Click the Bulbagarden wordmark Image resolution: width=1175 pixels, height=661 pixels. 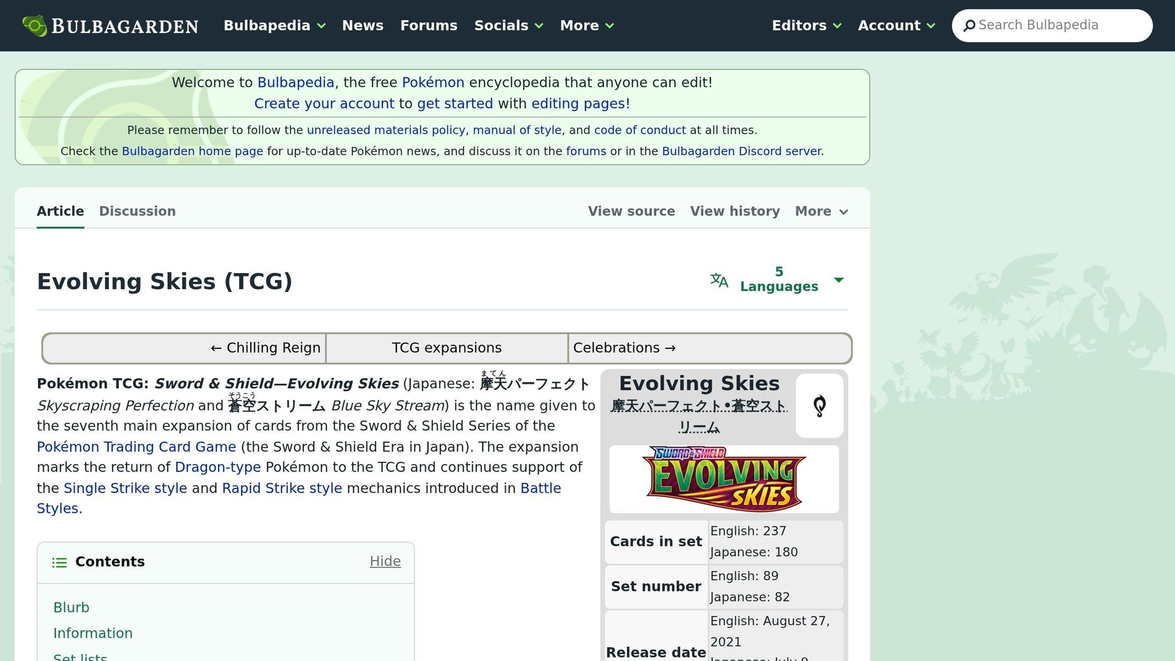[124, 26]
